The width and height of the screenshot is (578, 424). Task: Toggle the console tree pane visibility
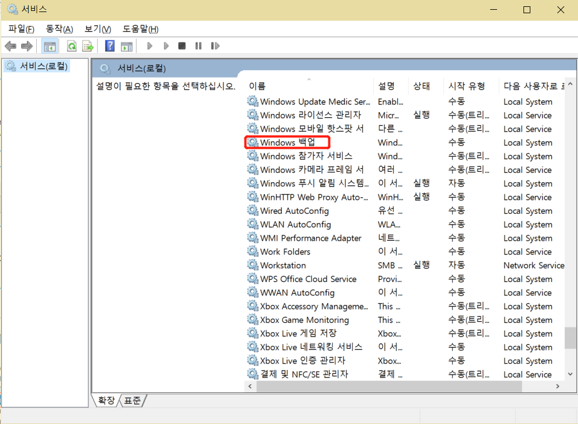(x=50, y=46)
